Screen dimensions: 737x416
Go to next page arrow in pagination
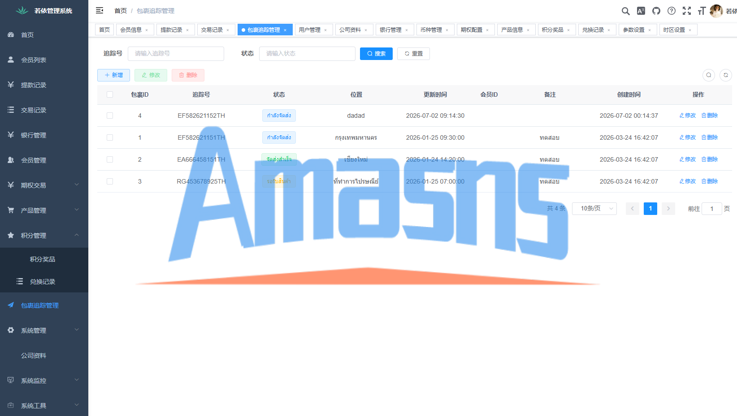click(x=668, y=209)
